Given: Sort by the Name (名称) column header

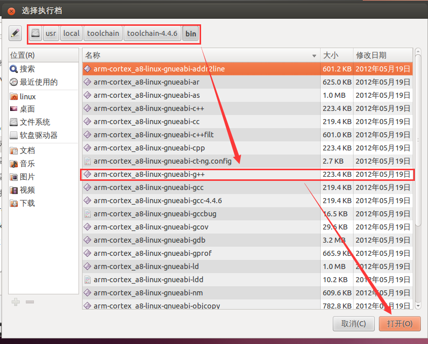Looking at the screenshot, I should tap(201, 55).
